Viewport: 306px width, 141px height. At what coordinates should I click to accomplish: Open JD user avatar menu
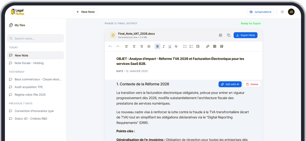pyautogui.click(x=291, y=12)
